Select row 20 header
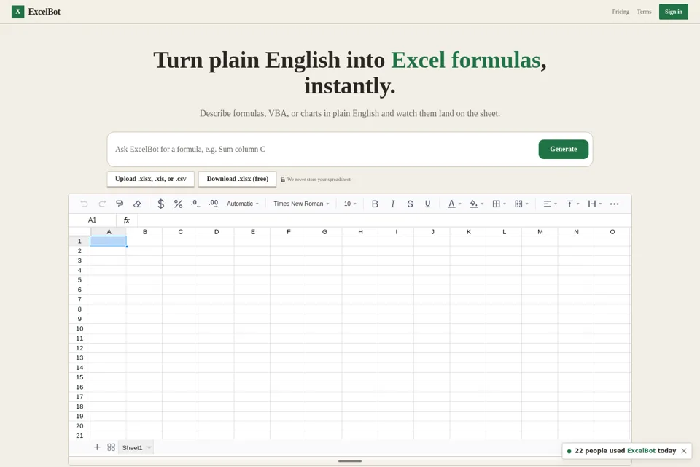 pos(79,426)
